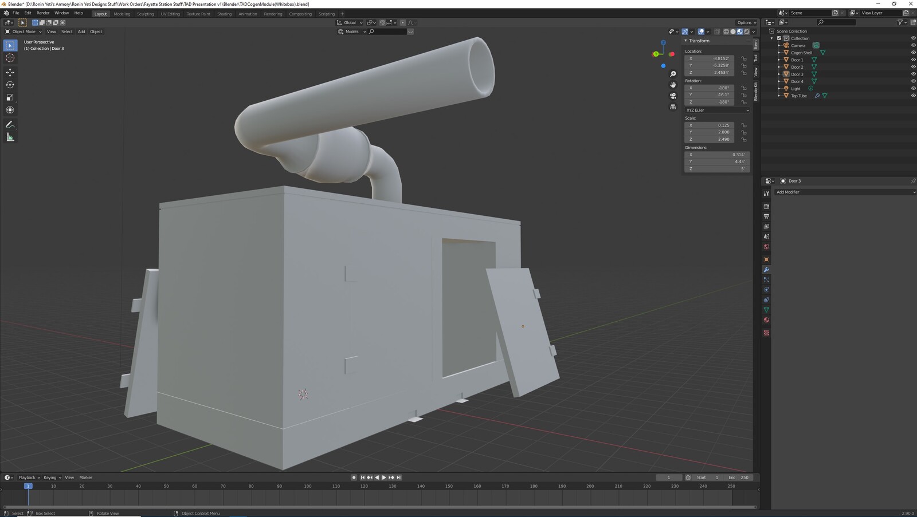
Task: Choose the Move tool
Action: (x=10, y=72)
